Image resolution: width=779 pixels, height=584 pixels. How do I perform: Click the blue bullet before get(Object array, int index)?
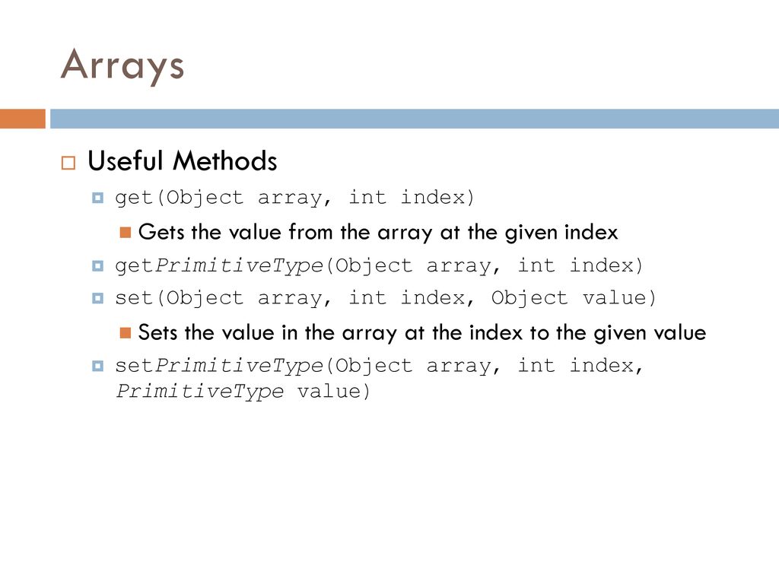(x=98, y=198)
